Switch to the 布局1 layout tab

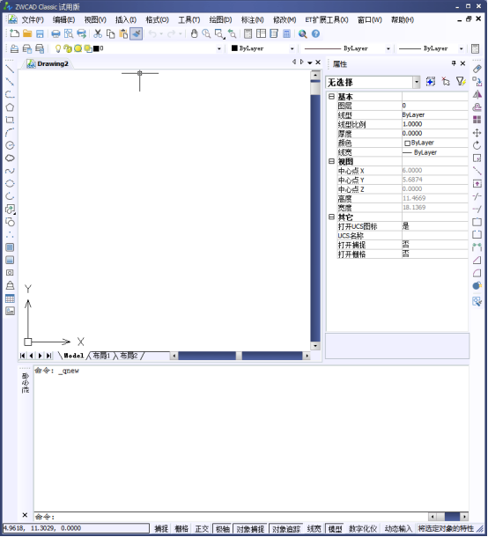pyautogui.click(x=101, y=356)
